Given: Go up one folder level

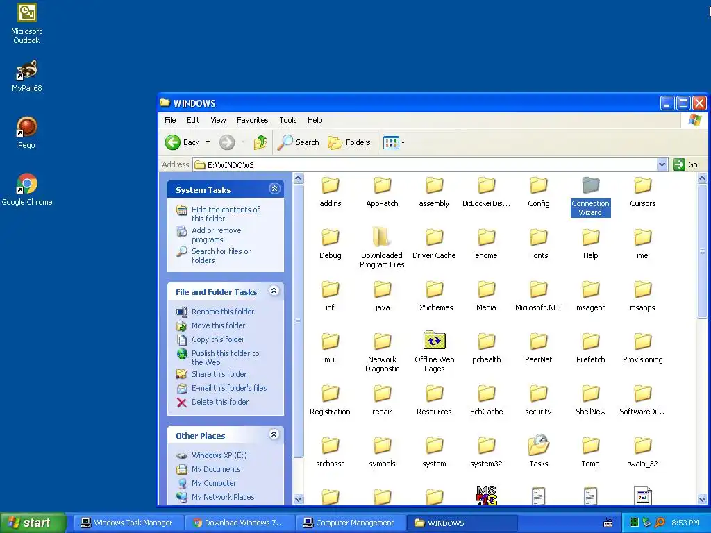Looking at the screenshot, I should click(260, 142).
